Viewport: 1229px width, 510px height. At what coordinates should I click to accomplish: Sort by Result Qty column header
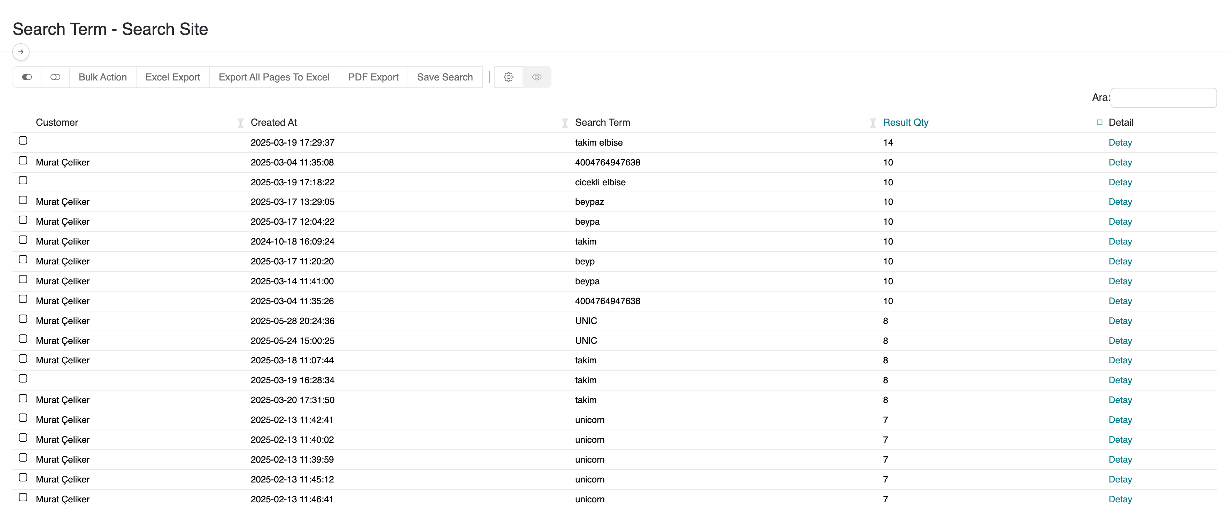905,122
